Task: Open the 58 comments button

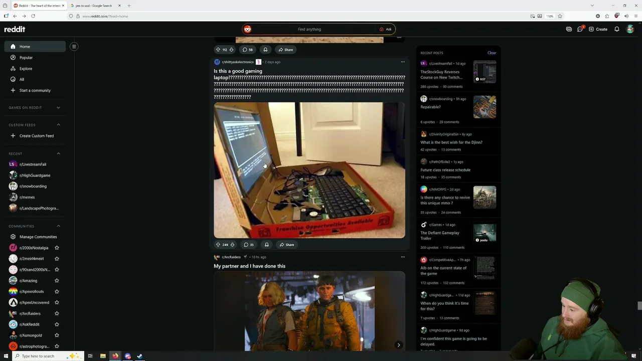Action: tap(248, 50)
